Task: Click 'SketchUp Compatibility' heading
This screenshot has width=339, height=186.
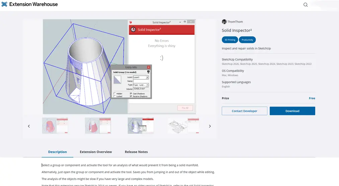Action: tap(237, 59)
